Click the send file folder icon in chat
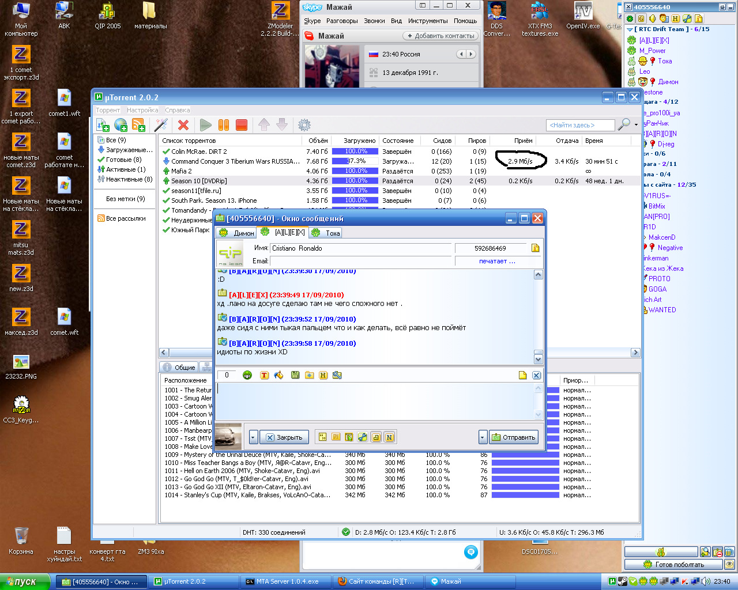738x590 pixels. pos(310,375)
